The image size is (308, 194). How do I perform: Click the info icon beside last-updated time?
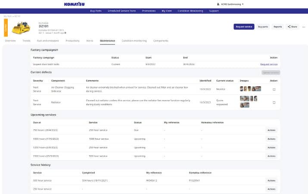65,33
